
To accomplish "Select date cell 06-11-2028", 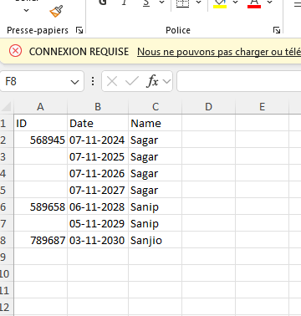I will [x=98, y=206].
